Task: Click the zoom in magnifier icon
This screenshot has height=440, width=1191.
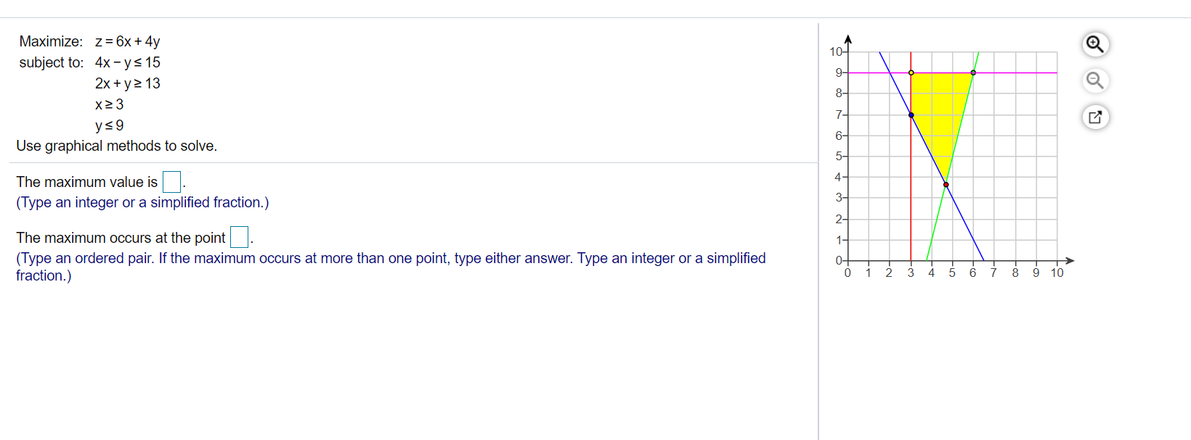Action: pos(1095,43)
